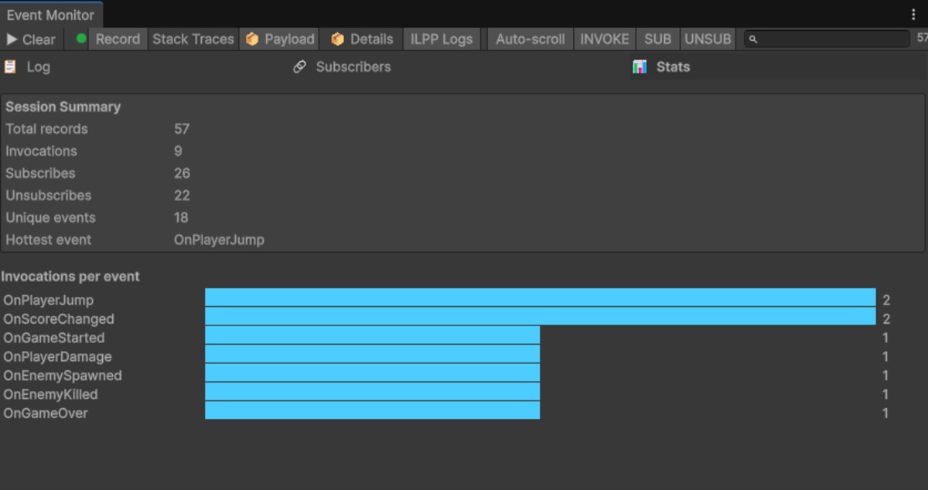Click the Unsubscribes row label

click(49, 196)
